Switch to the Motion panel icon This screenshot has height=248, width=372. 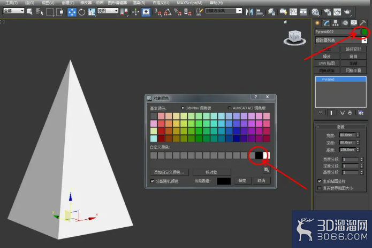[345, 23]
